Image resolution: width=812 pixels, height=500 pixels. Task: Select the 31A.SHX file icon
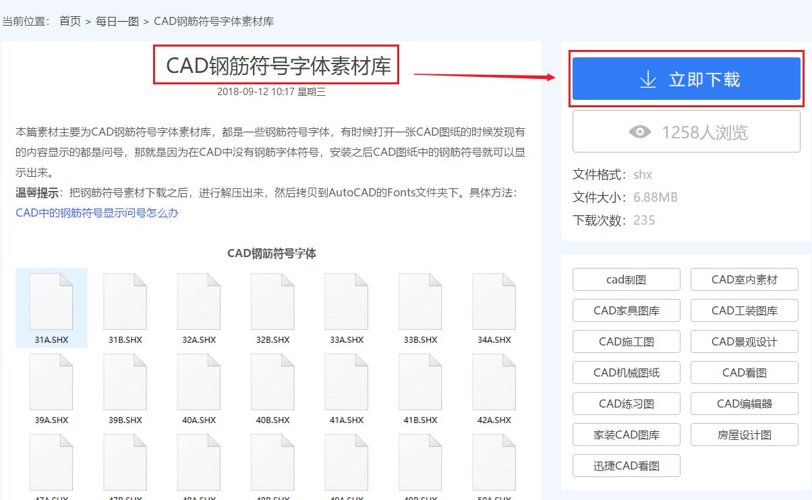[51, 302]
